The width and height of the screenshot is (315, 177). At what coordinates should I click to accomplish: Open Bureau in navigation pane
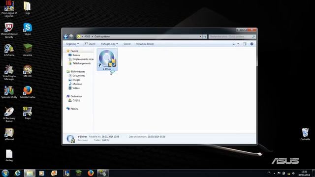point(76,55)
